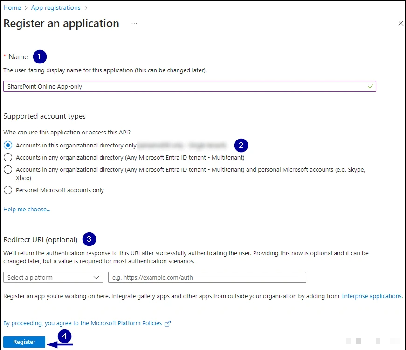This screenshot has height=350, width=406.
Task: Click the Redirect URI input box
Action: [207, 277]
